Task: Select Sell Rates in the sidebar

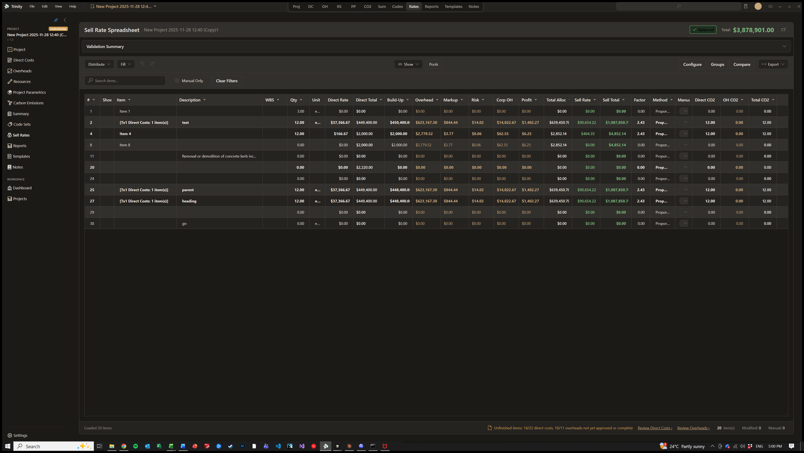Action: coord(19,135)
